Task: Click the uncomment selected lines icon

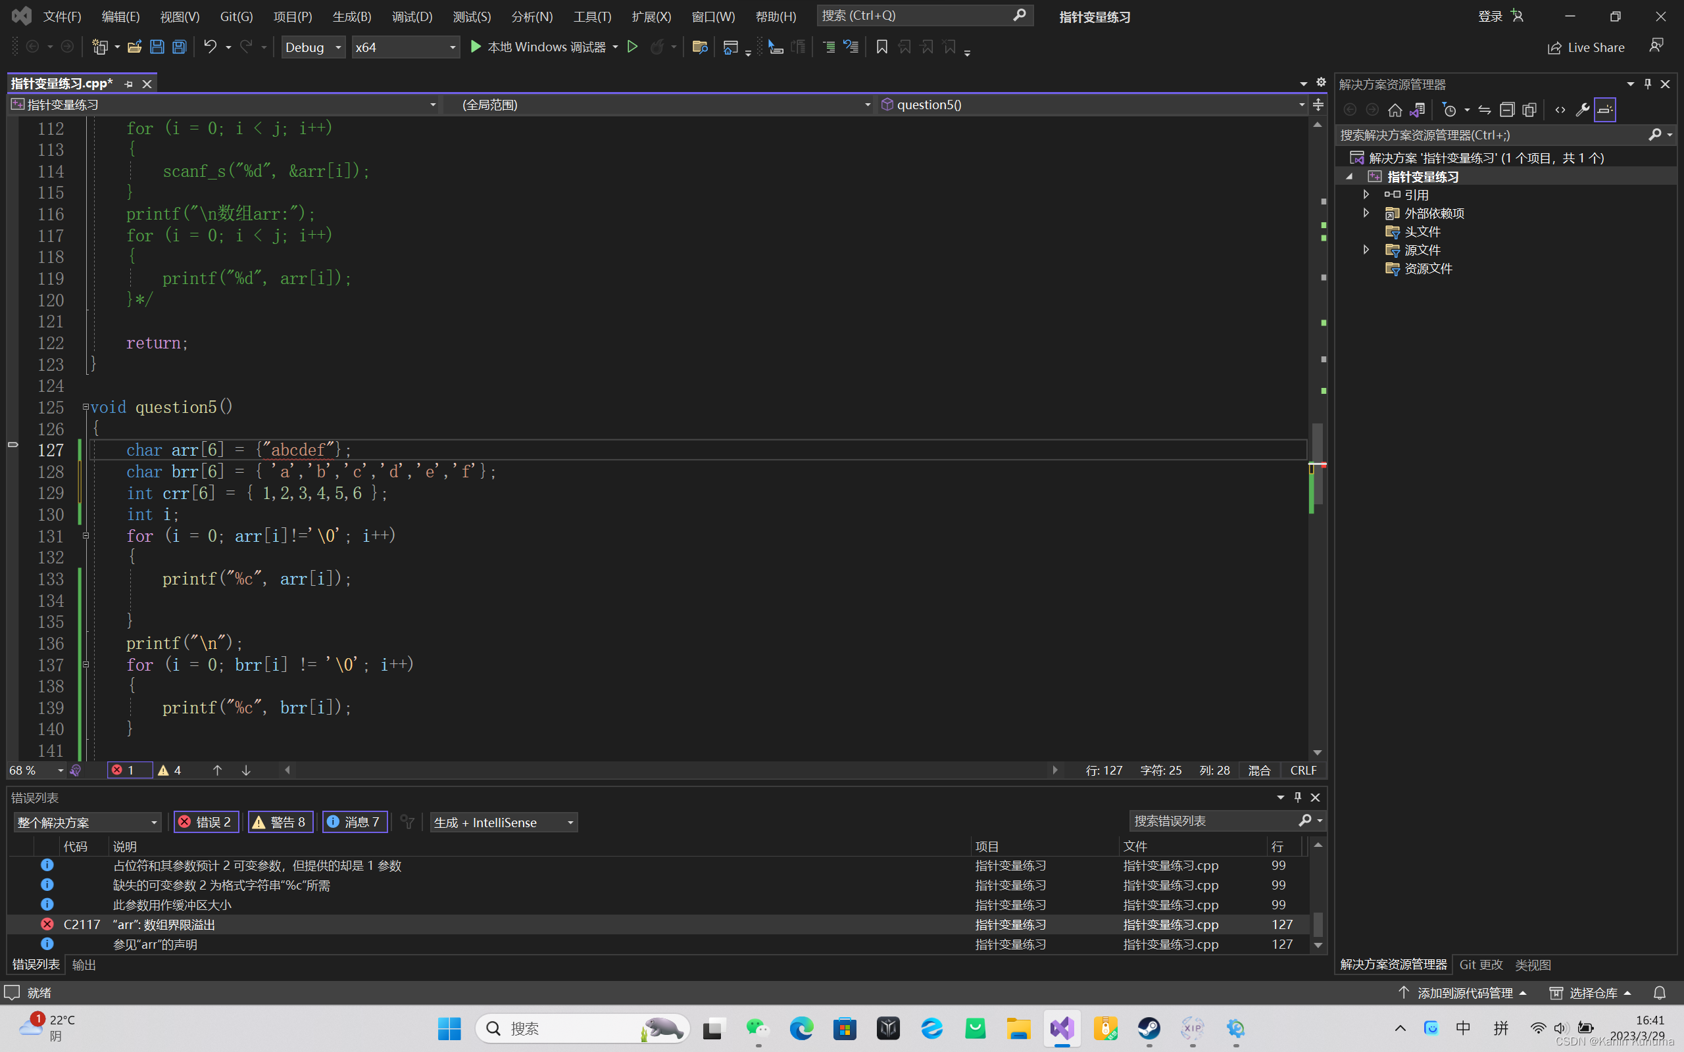Action: 851,47
